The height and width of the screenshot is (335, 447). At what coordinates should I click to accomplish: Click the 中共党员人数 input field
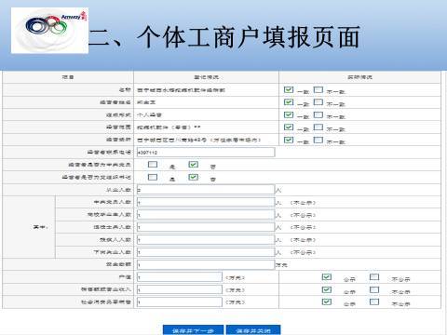(x=206, y=202)
